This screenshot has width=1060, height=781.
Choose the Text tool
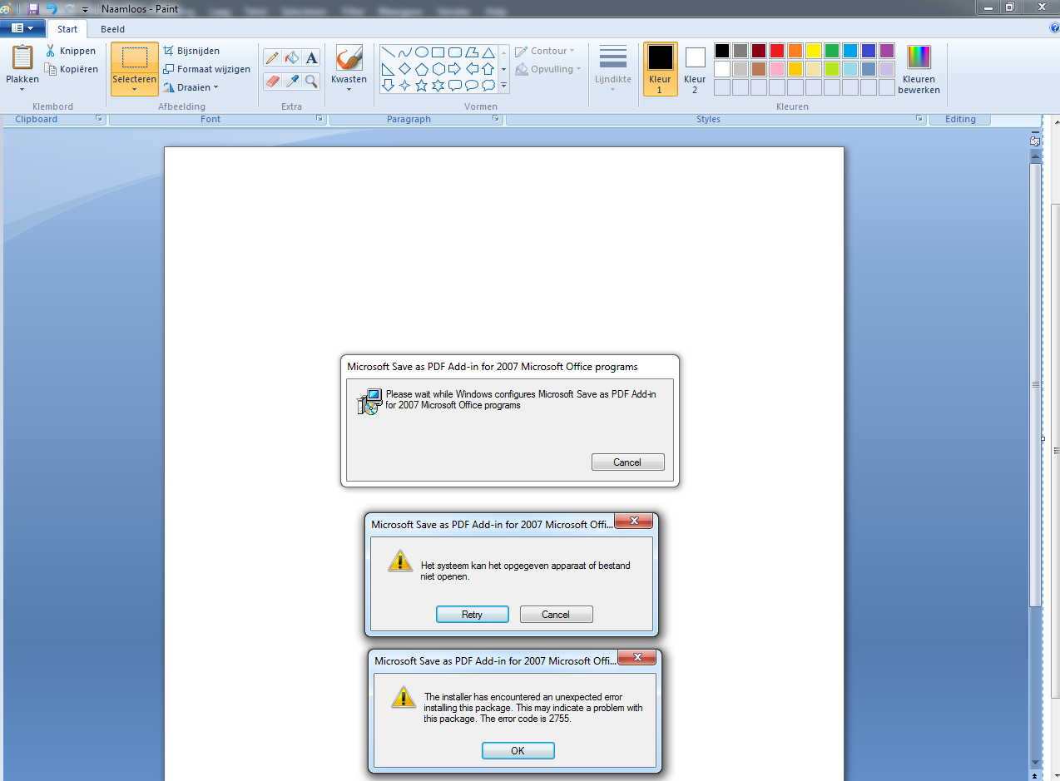311,58
